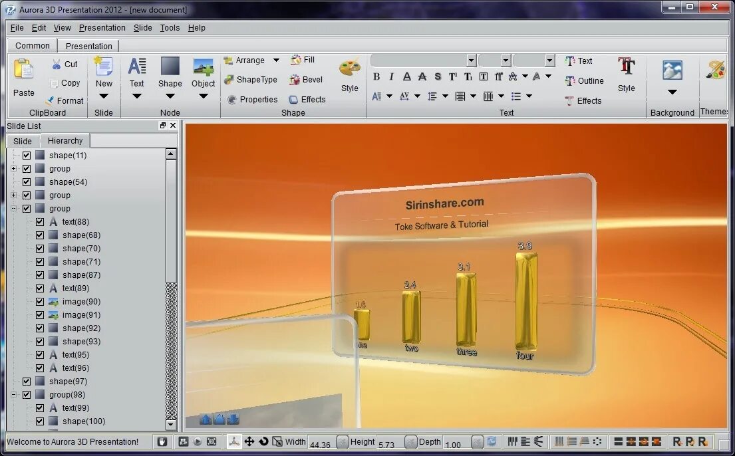
Task: Open the Arrange dropdown arrow
Action: pos(276,60)
